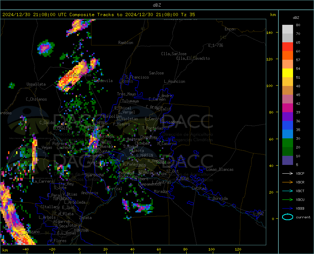Image resolution: width=314 pixels, height=254 pixels.
Task: Click the 140 tick on the vertical axis
Action: [x=269, y=32]
